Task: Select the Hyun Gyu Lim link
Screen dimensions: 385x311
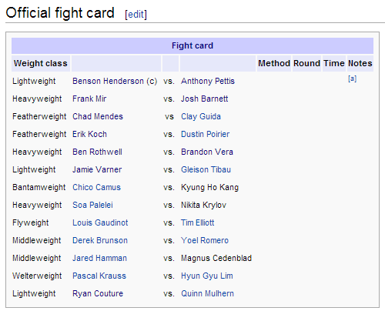Action: 207,276
